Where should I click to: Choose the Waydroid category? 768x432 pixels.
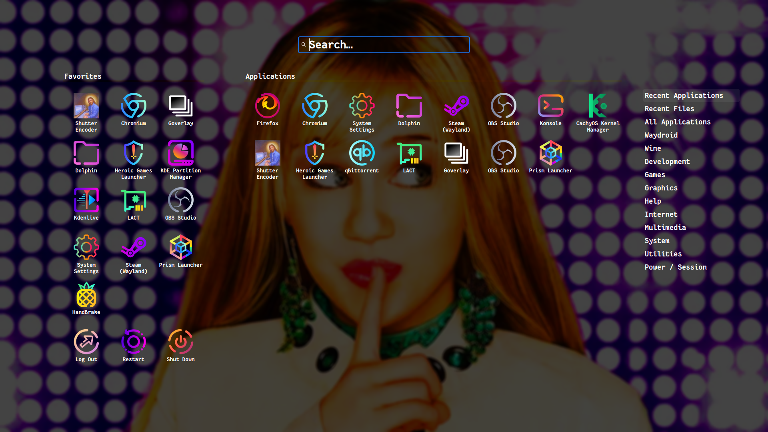point(661,135)
